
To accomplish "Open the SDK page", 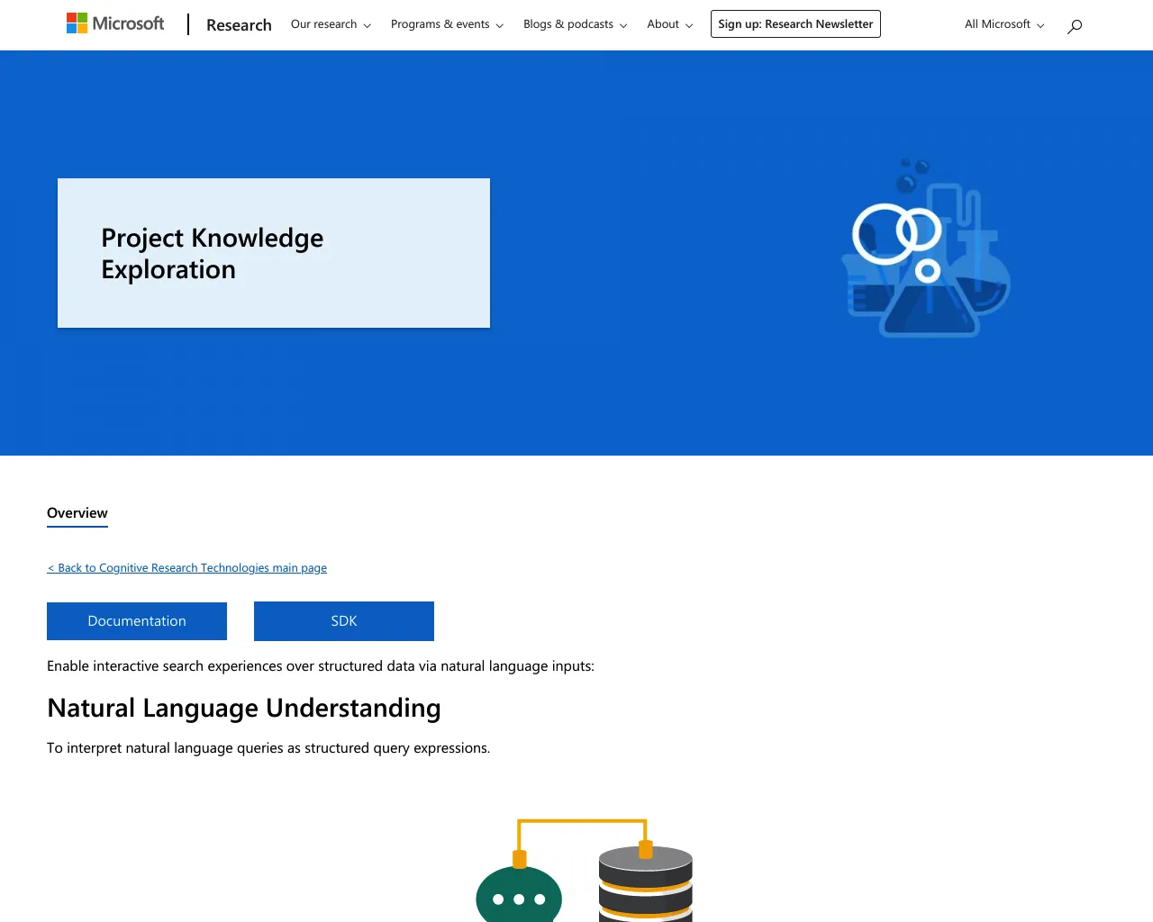I will tap(343, 620).
